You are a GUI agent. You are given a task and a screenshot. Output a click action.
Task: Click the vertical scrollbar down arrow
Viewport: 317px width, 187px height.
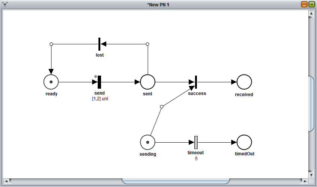(311, 175)
